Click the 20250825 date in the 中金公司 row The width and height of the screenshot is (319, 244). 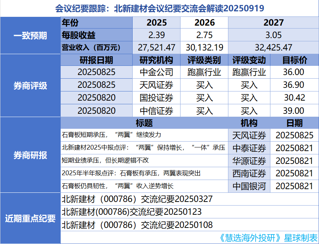coord(96,72)
